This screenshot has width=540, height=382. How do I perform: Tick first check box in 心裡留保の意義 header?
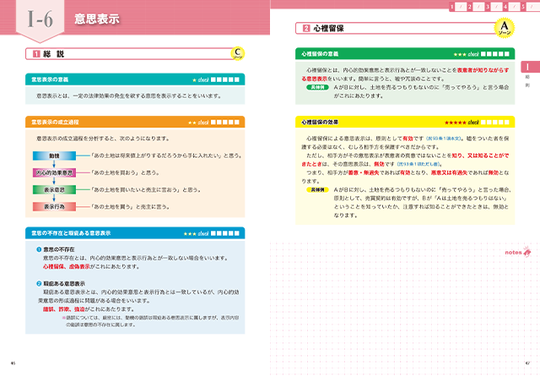click(x=483, y=54)
